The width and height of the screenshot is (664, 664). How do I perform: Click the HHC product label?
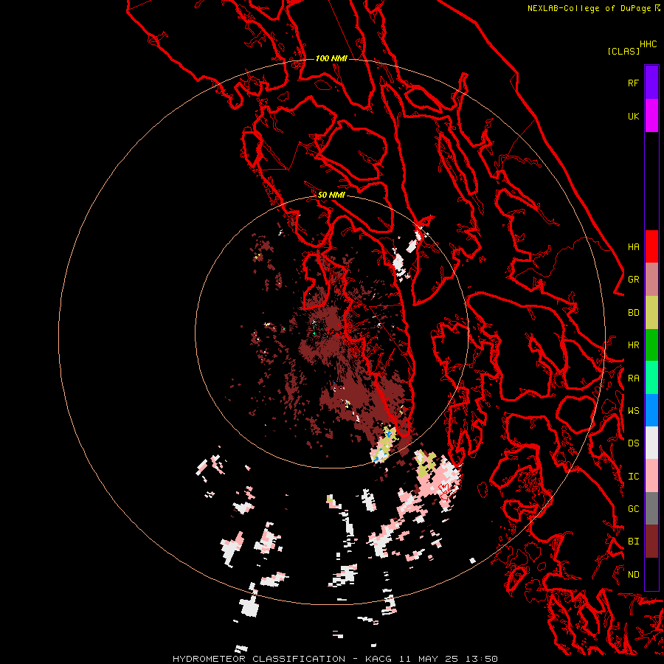tap(648, 44)
